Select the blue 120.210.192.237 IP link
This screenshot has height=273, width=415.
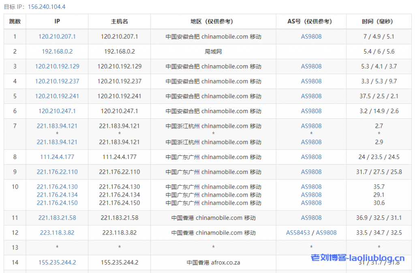[x=57, y=81]
